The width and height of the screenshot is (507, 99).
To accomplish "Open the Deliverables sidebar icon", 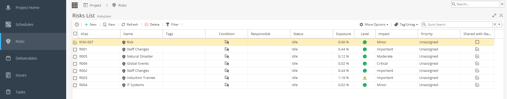I will [x=8, y=58].
